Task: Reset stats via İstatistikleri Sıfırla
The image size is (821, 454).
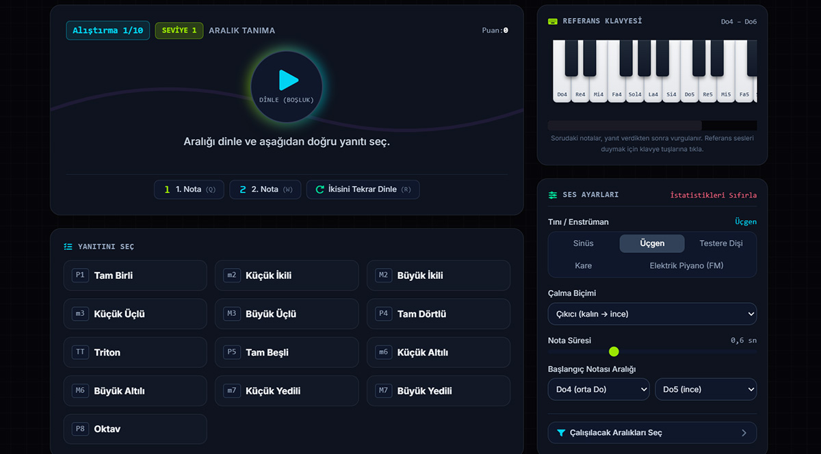Action: click(x=714, y=195)
